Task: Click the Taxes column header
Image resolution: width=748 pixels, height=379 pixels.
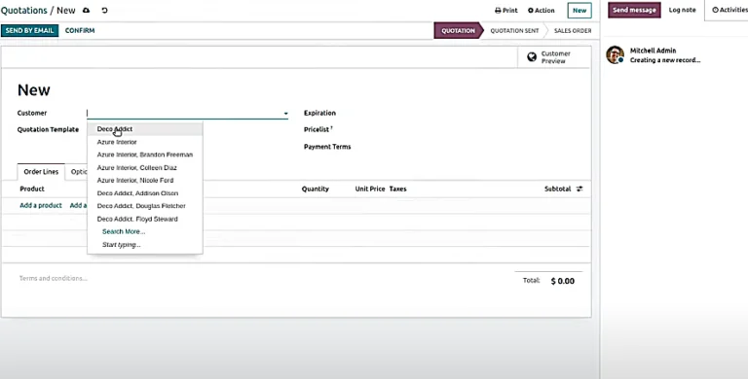Action: [397, 189]
